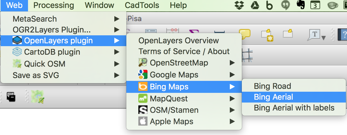
Task: Select the text annotation T tool
Action: tap(314, 35)
